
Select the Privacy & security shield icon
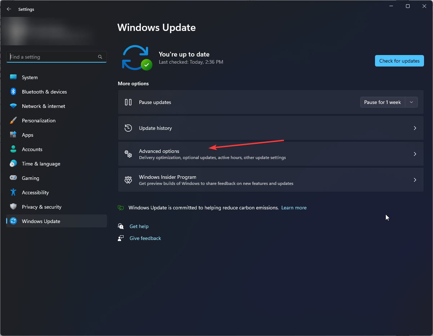click(x=13, y=207)
